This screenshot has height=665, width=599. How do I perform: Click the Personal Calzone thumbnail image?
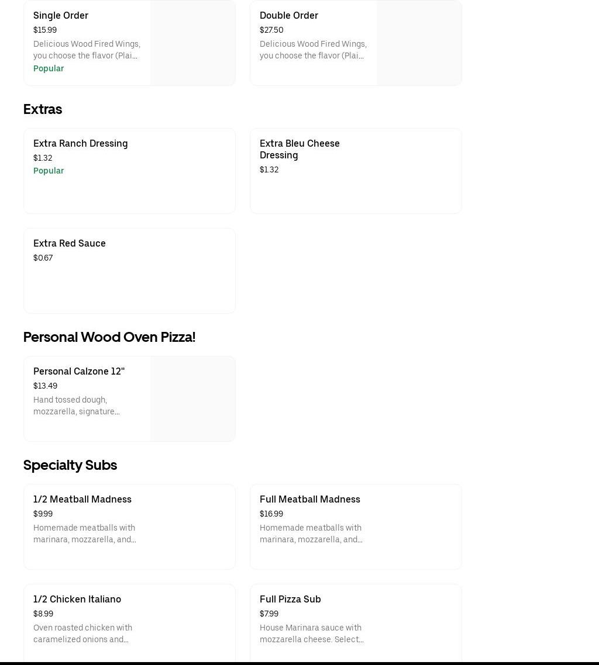tap(192, 399)
